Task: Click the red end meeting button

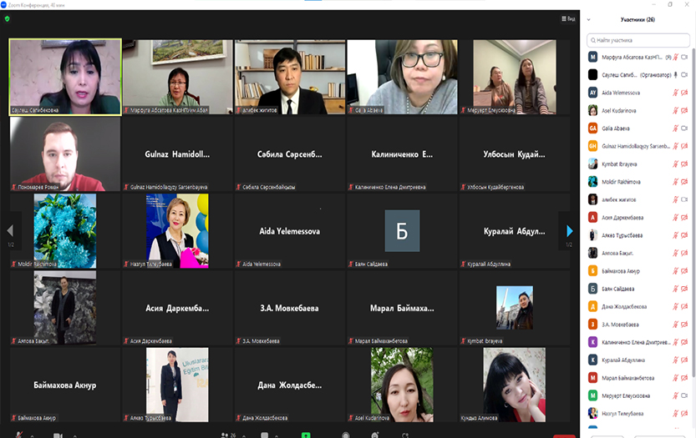Action: [x=563, y=435]
